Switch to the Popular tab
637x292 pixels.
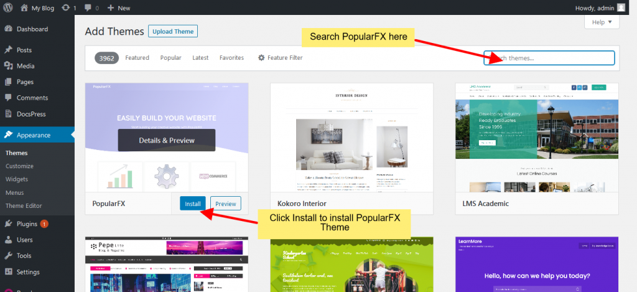(170, 58)
